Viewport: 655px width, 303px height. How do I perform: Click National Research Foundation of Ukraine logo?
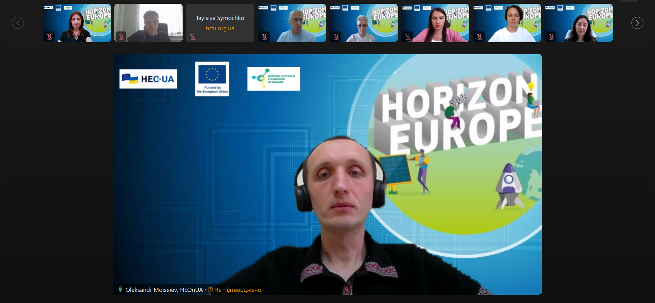point(274,79)
